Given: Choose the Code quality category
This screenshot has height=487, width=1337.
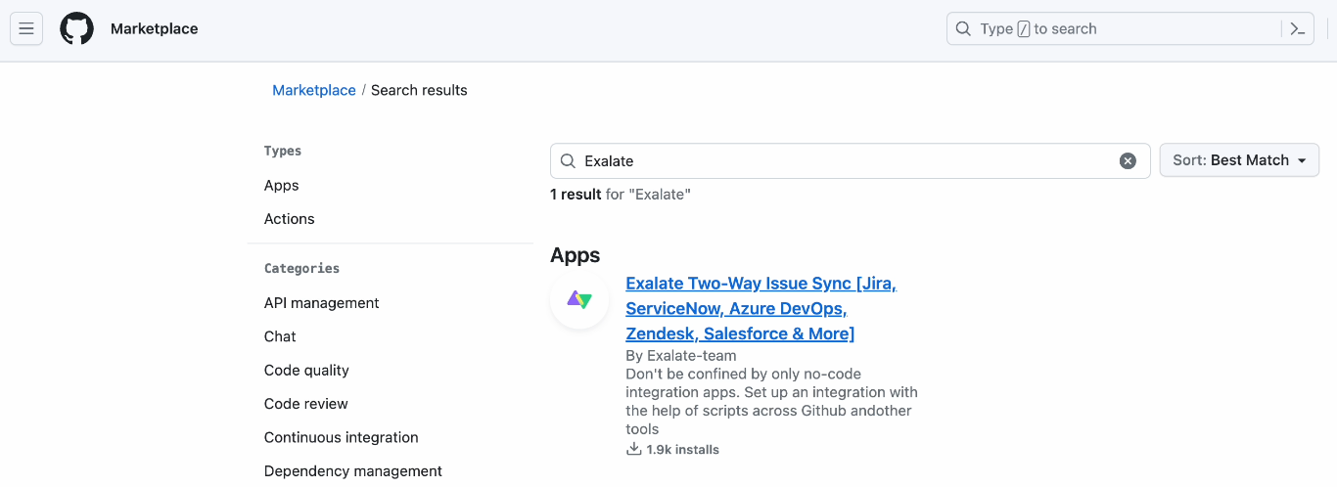Looking at the screenshot, I should tap(306, 371).
